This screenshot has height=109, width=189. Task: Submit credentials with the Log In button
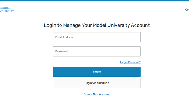97,72
